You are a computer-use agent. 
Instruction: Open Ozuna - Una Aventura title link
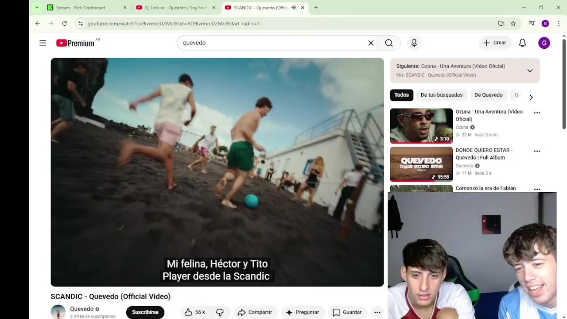point(489,115)
